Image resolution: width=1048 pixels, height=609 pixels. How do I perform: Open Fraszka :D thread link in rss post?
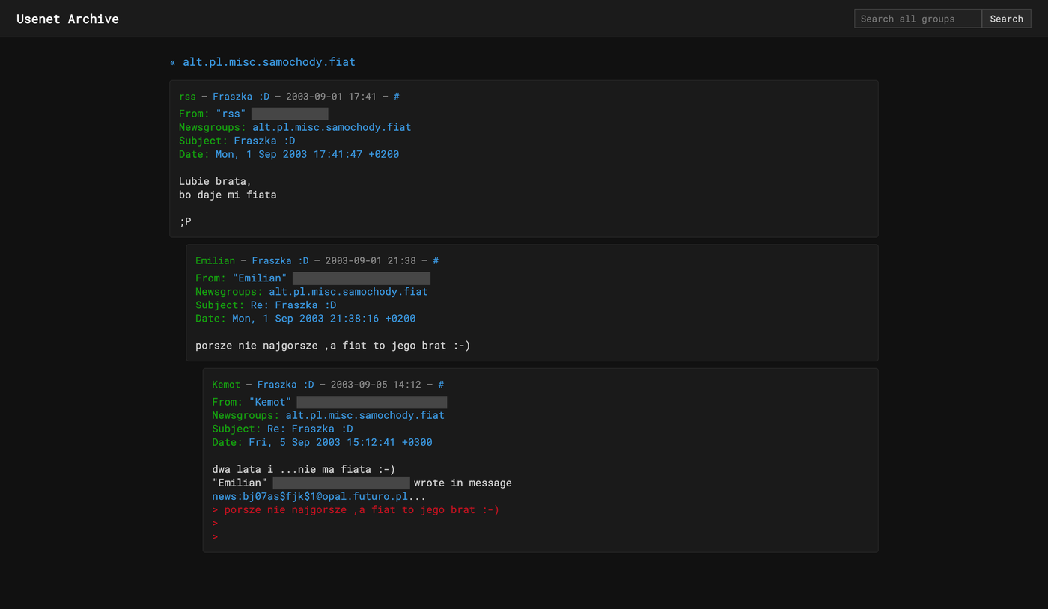coord(241,97)
